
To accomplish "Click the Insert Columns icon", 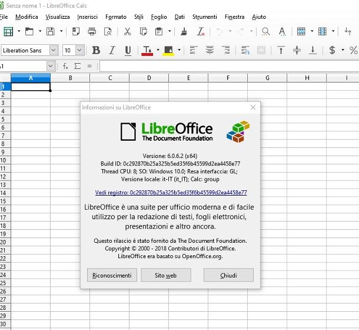I will 322,31.
